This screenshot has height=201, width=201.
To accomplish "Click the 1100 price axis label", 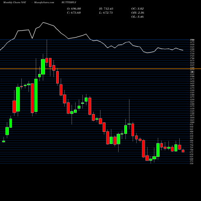I will pyautogui.click(x=192, y=113).
